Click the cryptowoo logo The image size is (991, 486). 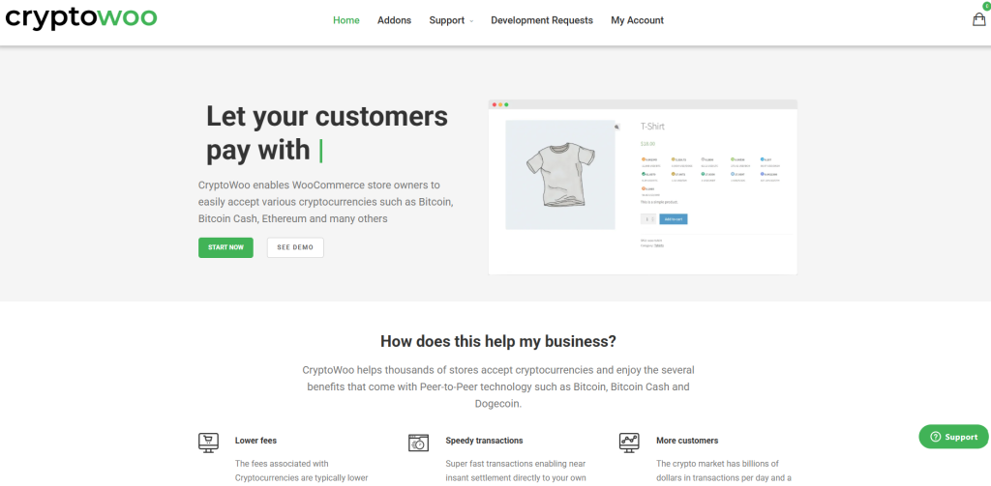(81, 17)
